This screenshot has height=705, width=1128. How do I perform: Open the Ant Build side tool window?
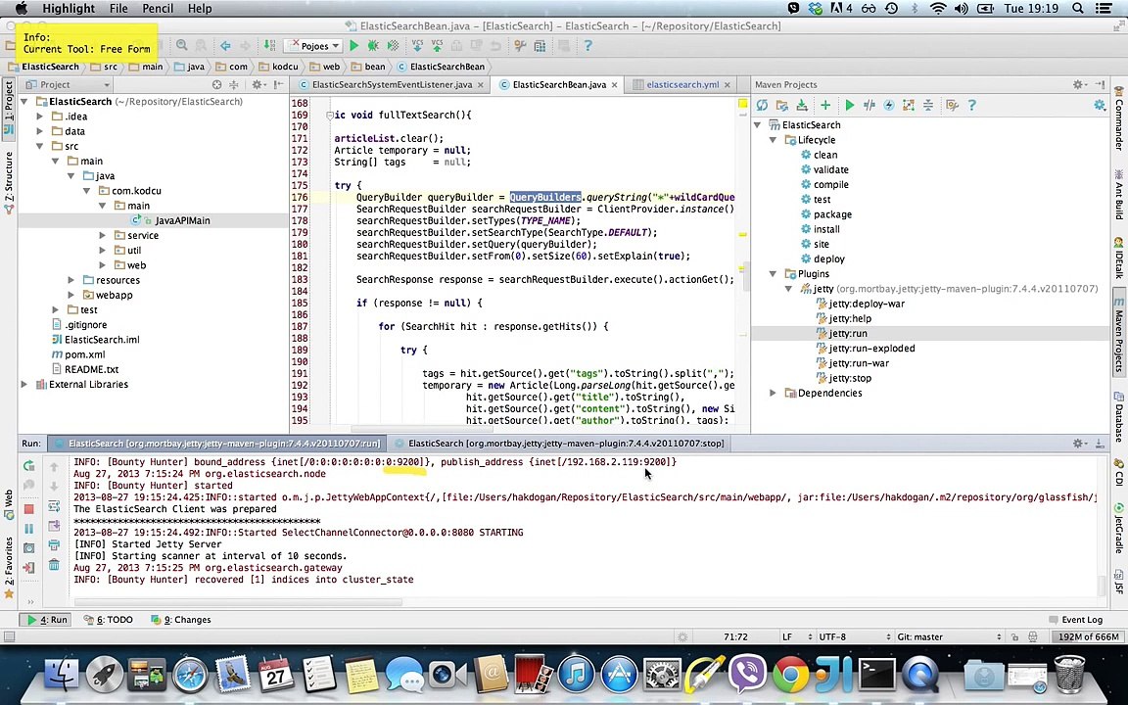pos(1119,193)
